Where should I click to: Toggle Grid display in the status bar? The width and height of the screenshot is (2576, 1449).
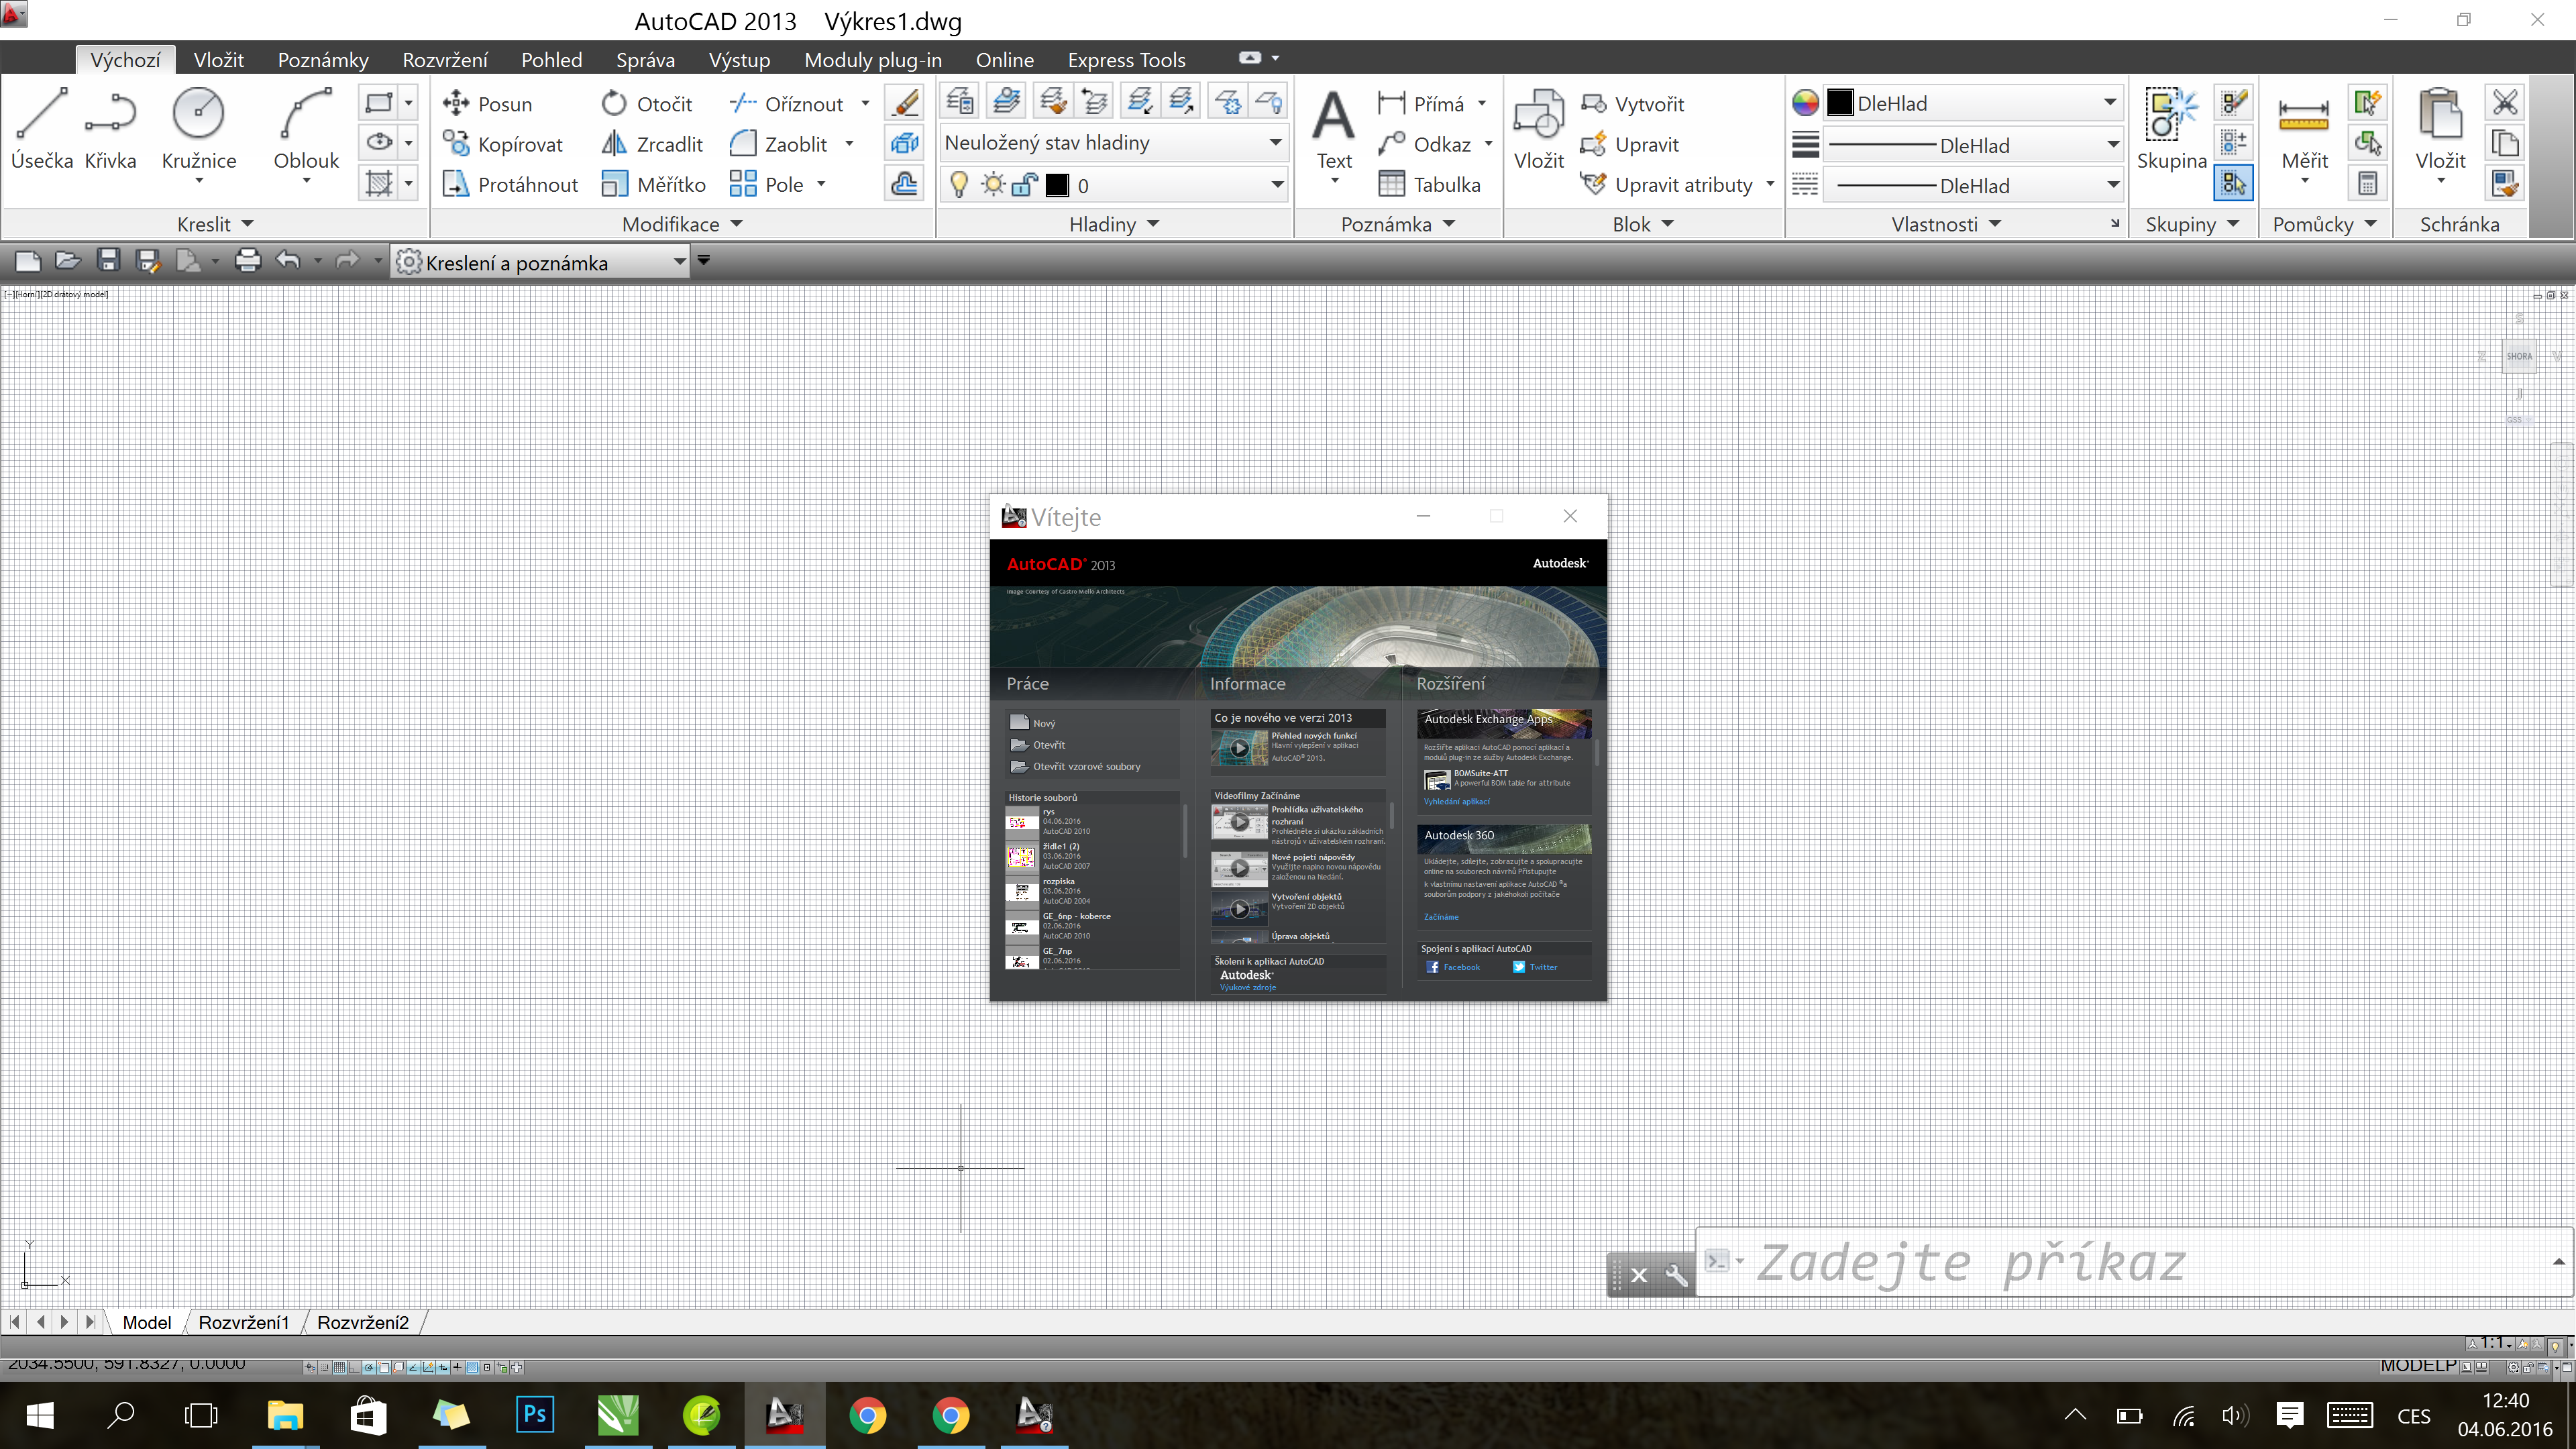click(x=340, y=1367)
